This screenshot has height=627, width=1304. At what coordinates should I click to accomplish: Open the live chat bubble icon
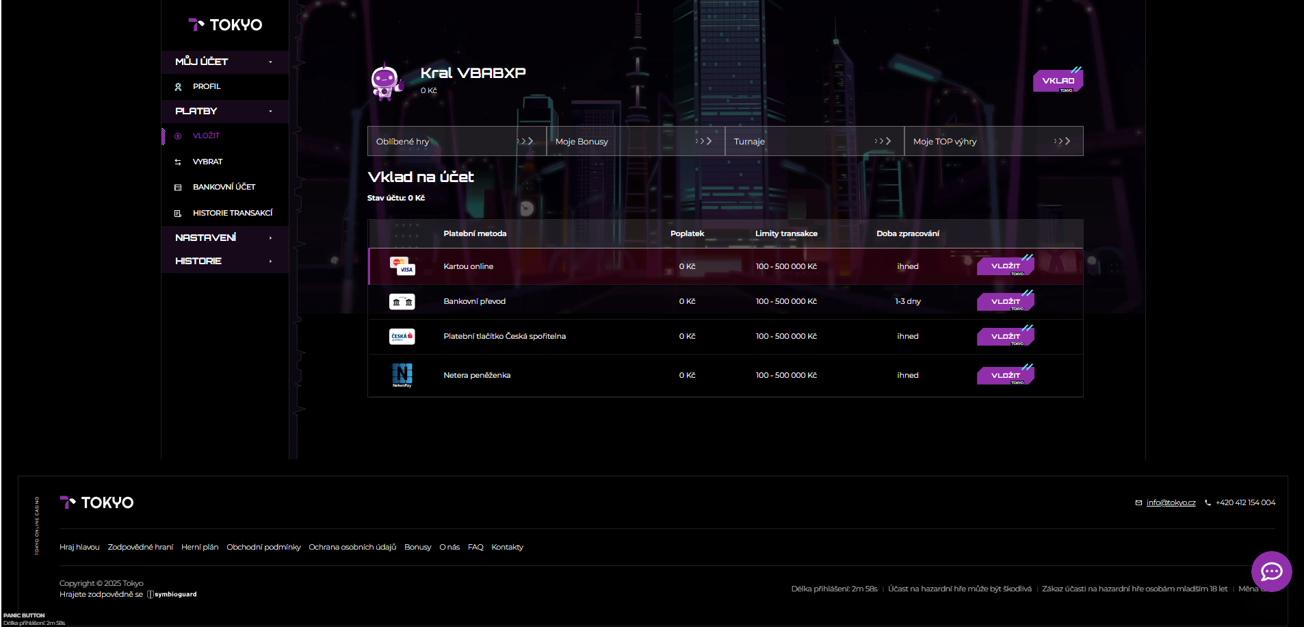pos(1271,571)
